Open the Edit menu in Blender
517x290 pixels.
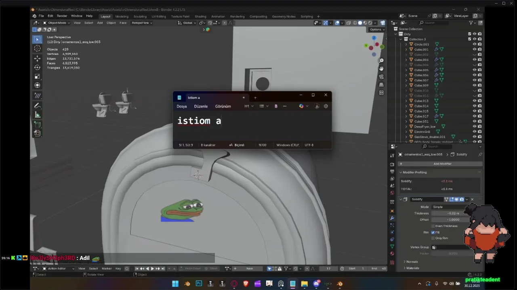(x=50, y=16)
